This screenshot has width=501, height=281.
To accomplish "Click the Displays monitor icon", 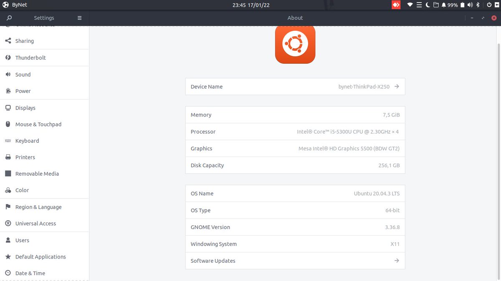I will tap(8, 108).
